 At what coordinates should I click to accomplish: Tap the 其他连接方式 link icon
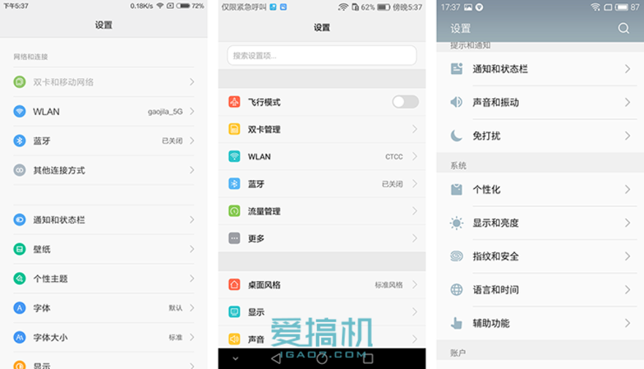pyautogui.click(x=19, y=170)
